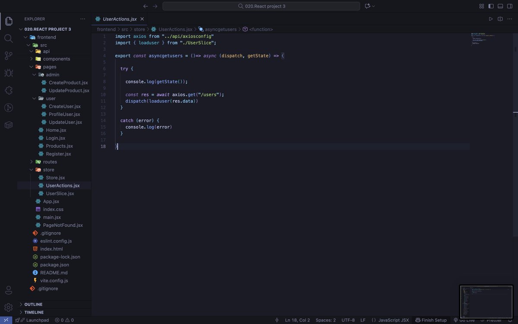The width and height of the screenshot is (518, 324).
Task: Toggle the bottom panel visibility
Action: pos(500,6)
